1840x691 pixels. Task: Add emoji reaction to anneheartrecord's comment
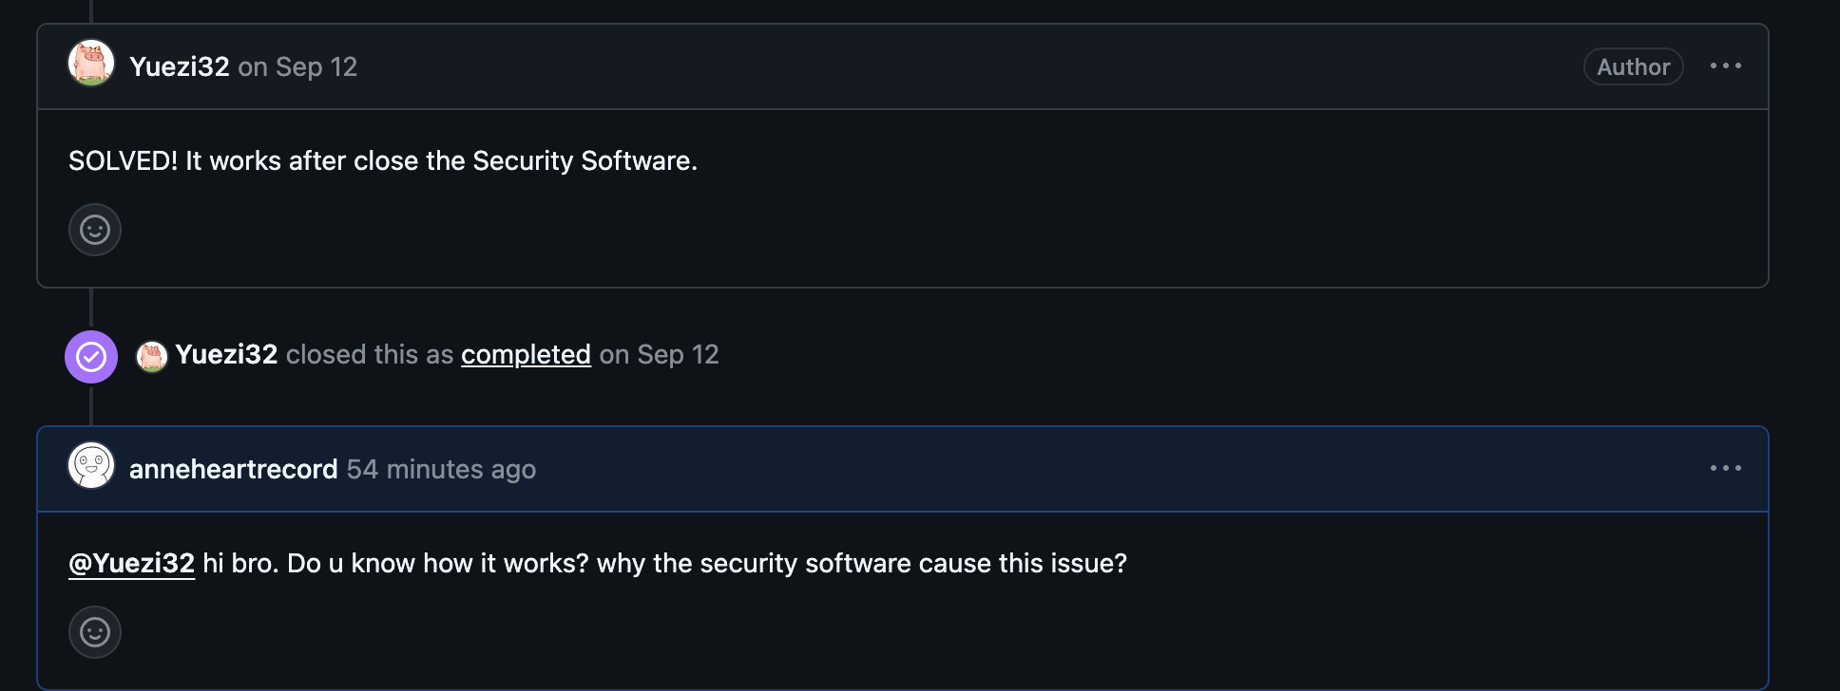[x=95, y=632]
